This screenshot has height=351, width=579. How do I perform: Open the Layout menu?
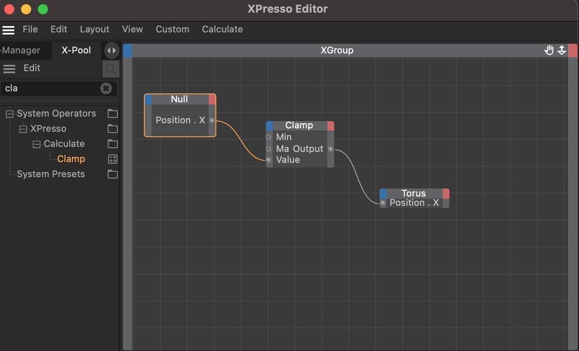point(95,29)
